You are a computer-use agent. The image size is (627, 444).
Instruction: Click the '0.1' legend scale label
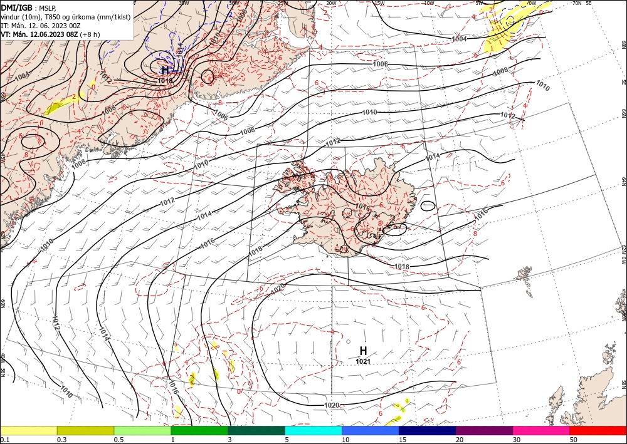[5, 440]
